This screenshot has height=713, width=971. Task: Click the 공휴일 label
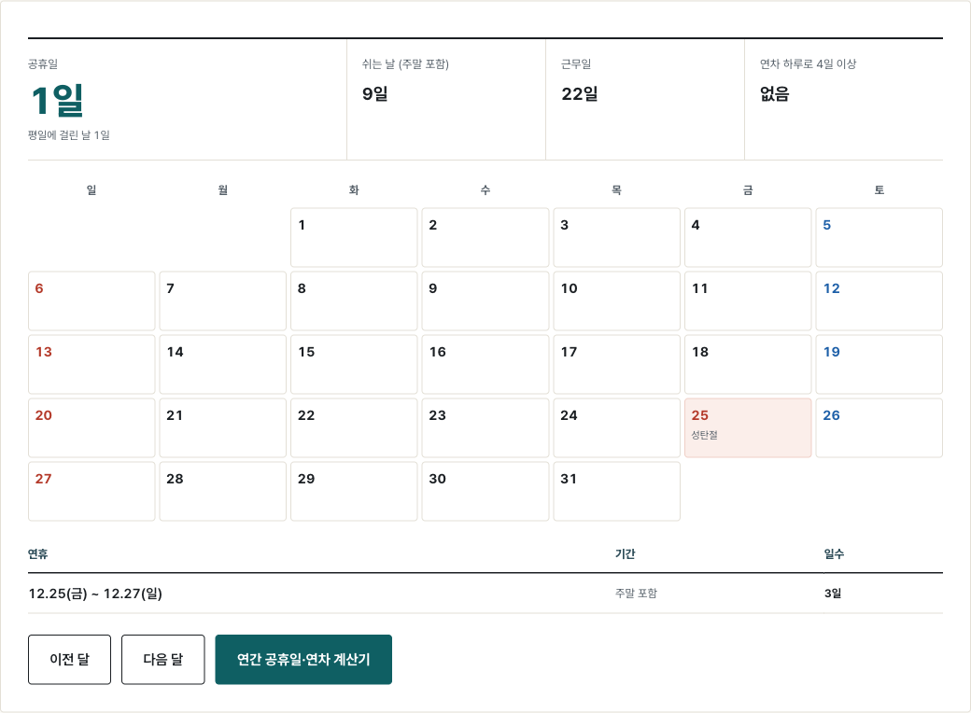43,63
